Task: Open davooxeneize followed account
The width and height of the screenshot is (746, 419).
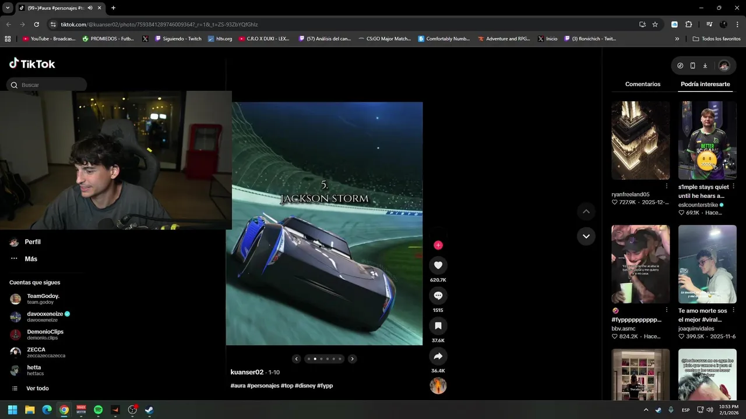Action: coord(40,317)
